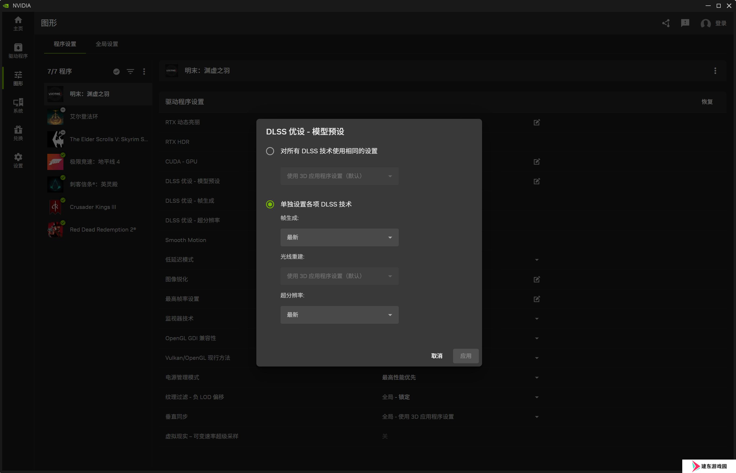Expand the 纹理过滤 - 负 LOD 偏移 dropdown arrow
The image size is (736, 473).
(x=537, y=397)
